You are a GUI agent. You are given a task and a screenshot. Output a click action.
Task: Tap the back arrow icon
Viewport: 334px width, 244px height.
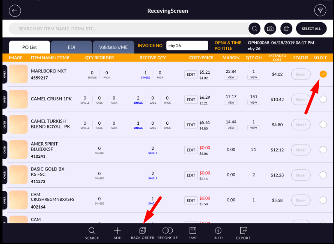[15, 11]
